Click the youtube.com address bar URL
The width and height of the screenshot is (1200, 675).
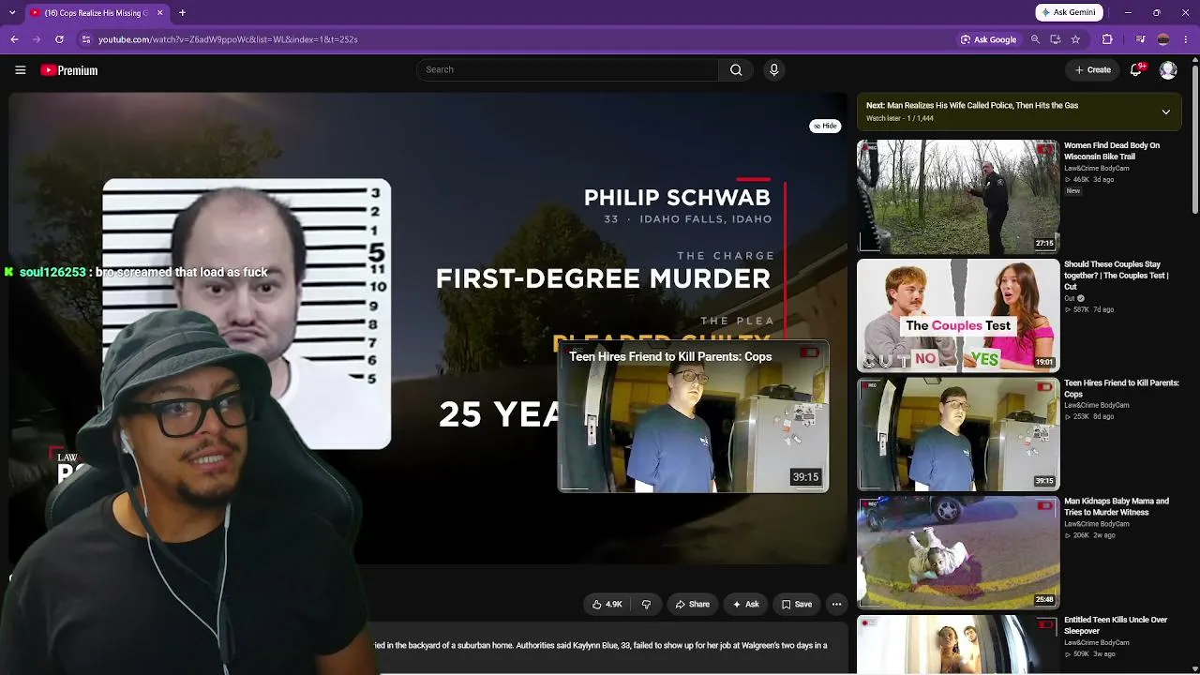(x=228, y=39)
